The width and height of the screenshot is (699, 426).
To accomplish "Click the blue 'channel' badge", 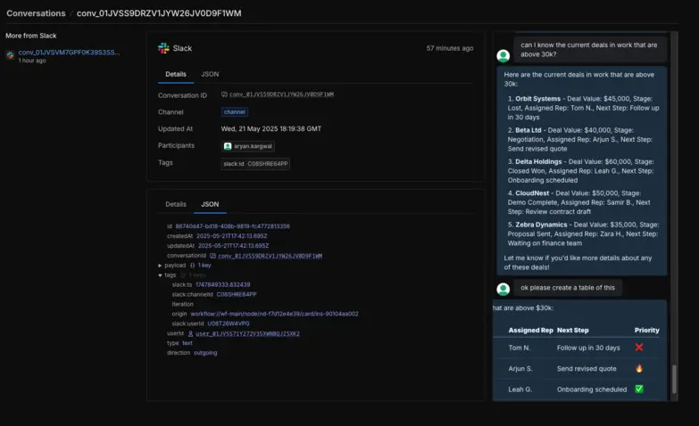I will (x=235, y=111).
